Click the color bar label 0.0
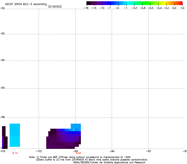Screen dimensions: 187x164 pos(174,8)
